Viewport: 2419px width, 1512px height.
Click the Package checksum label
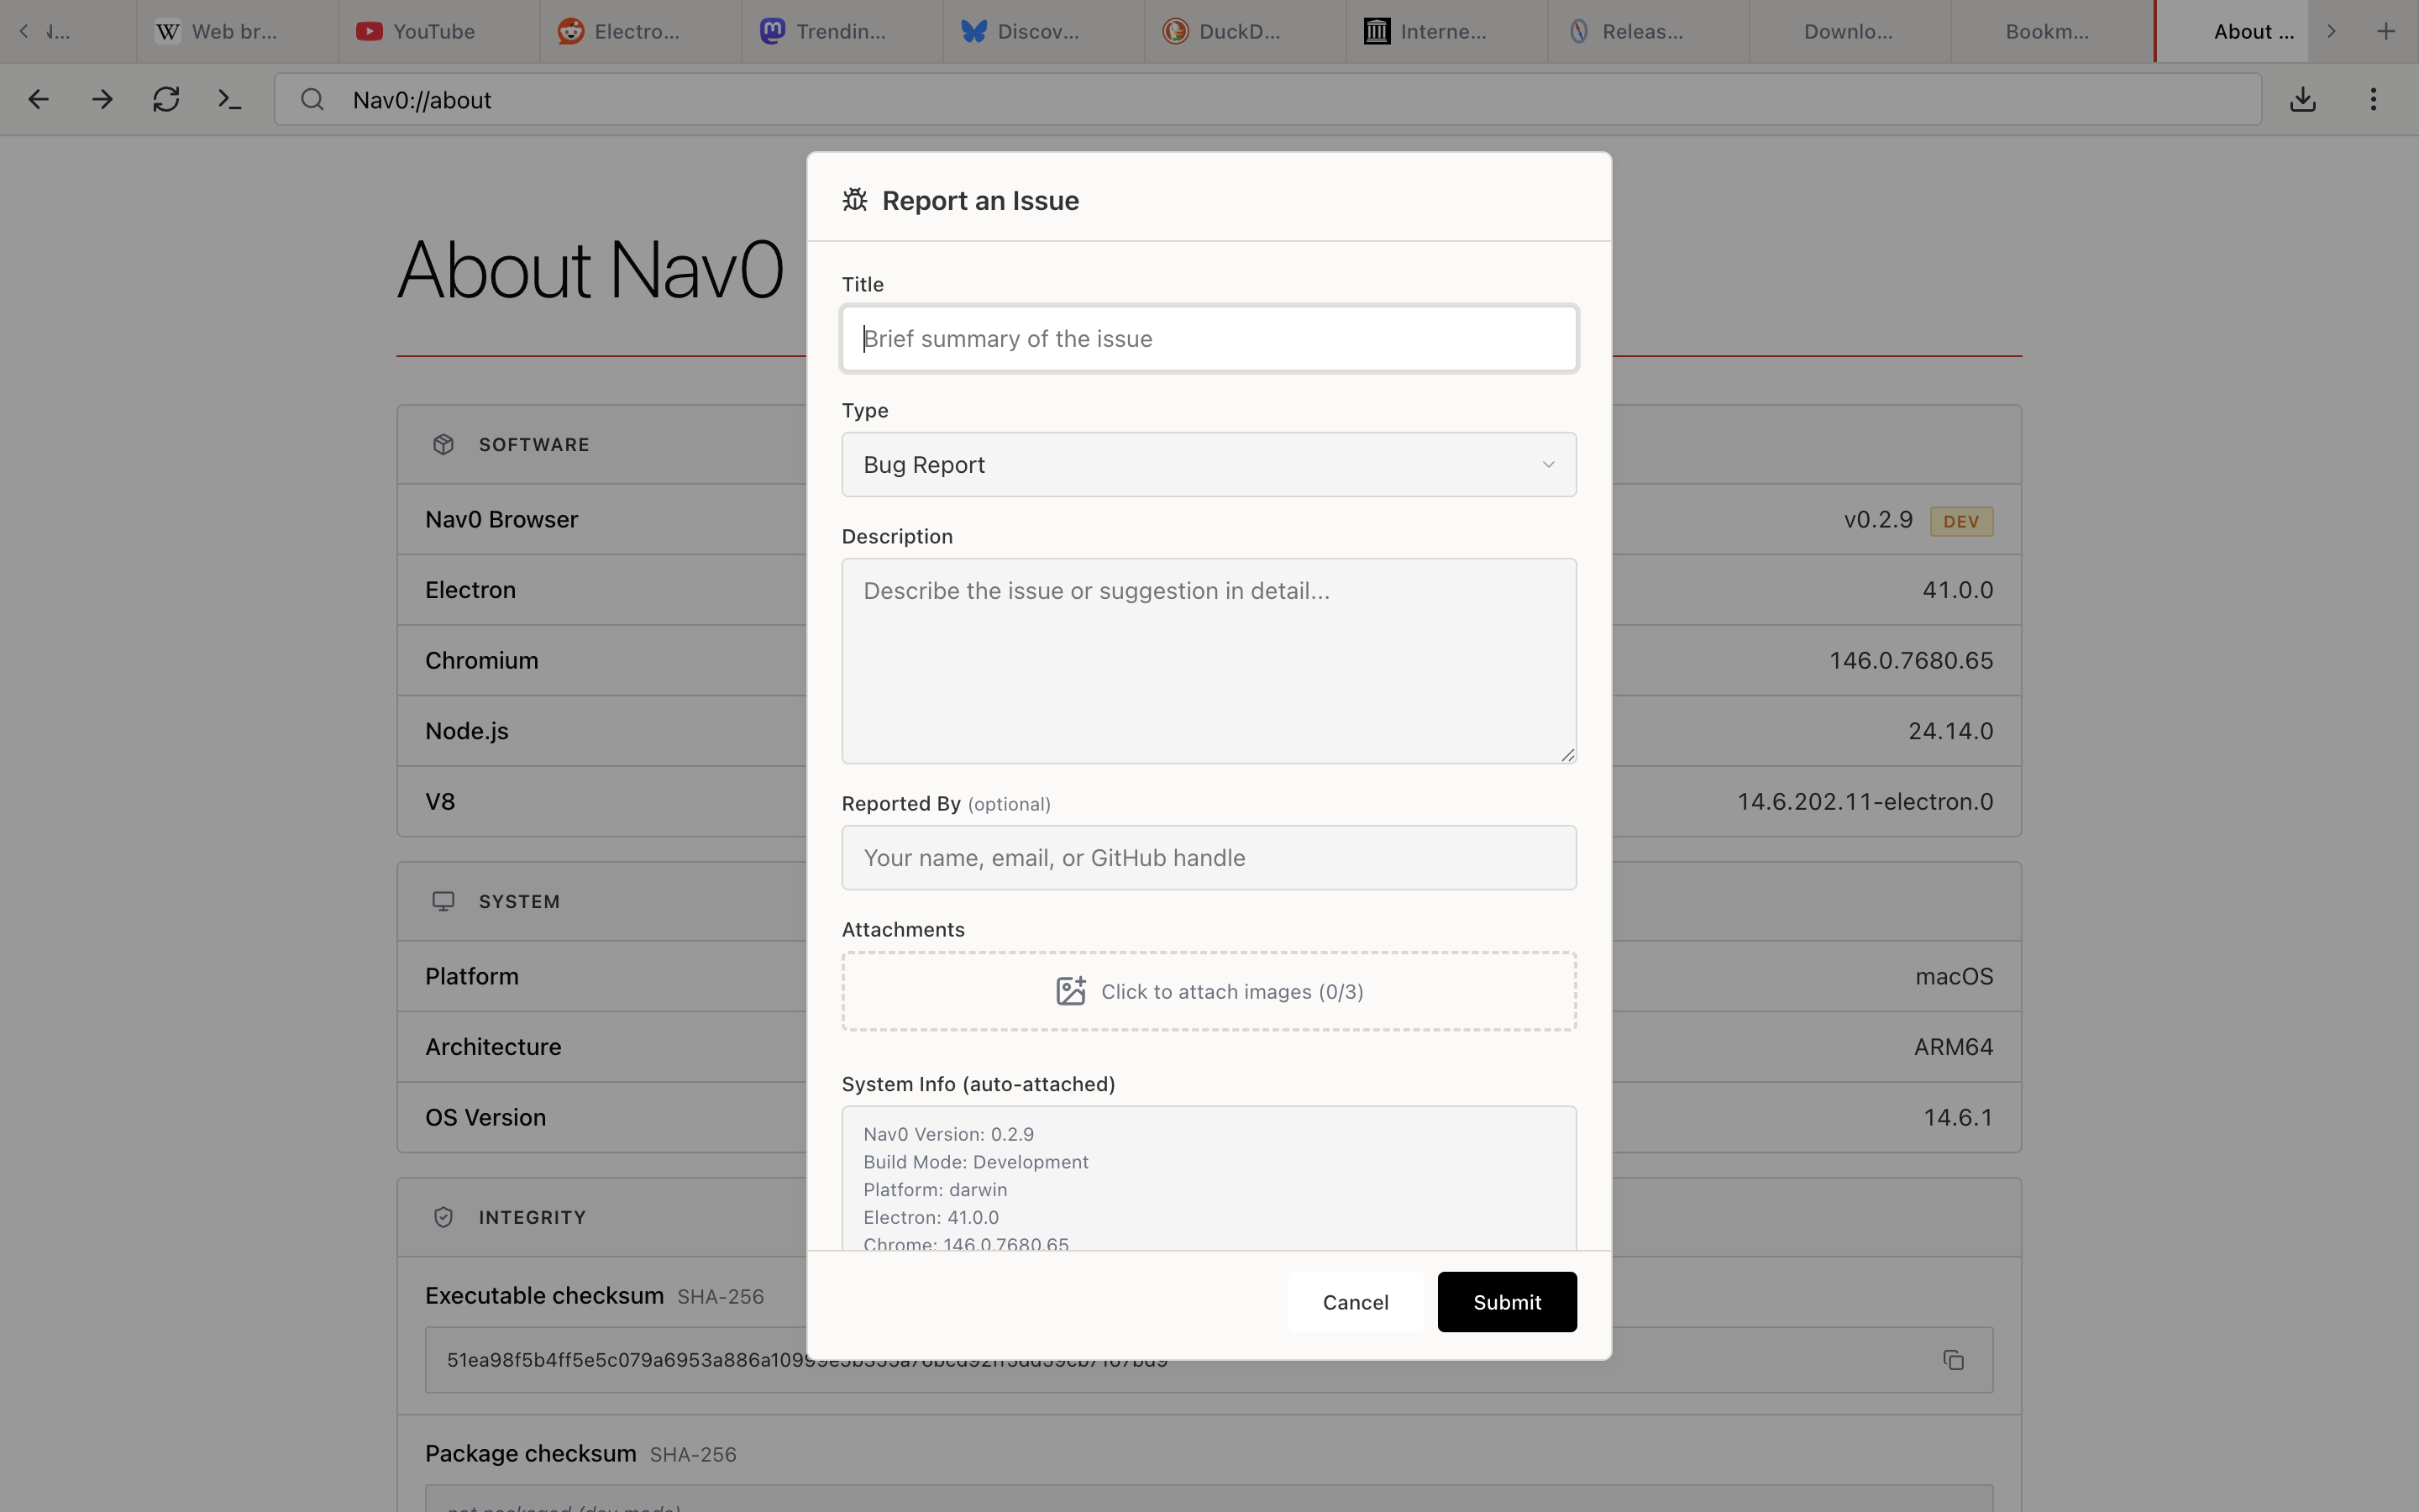click(531, 1453)
